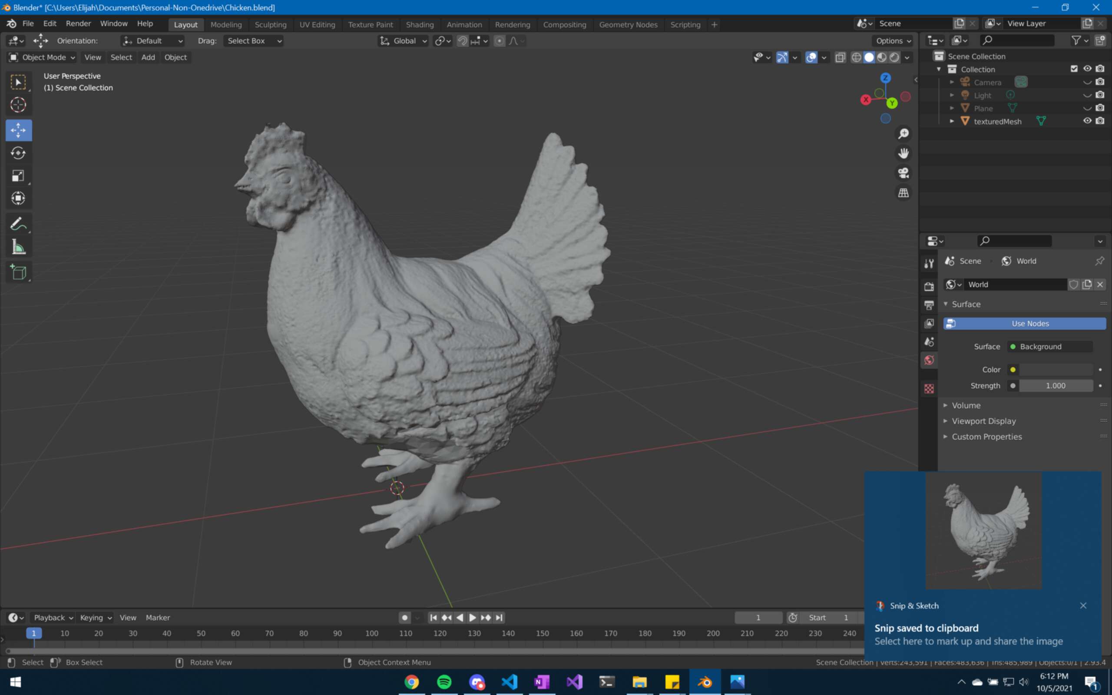This screenshot has width=1112, height=695.
Task: Disable texturedMesh in renders camera icon
Action: pyautogui.click(x=1100, y=121)
